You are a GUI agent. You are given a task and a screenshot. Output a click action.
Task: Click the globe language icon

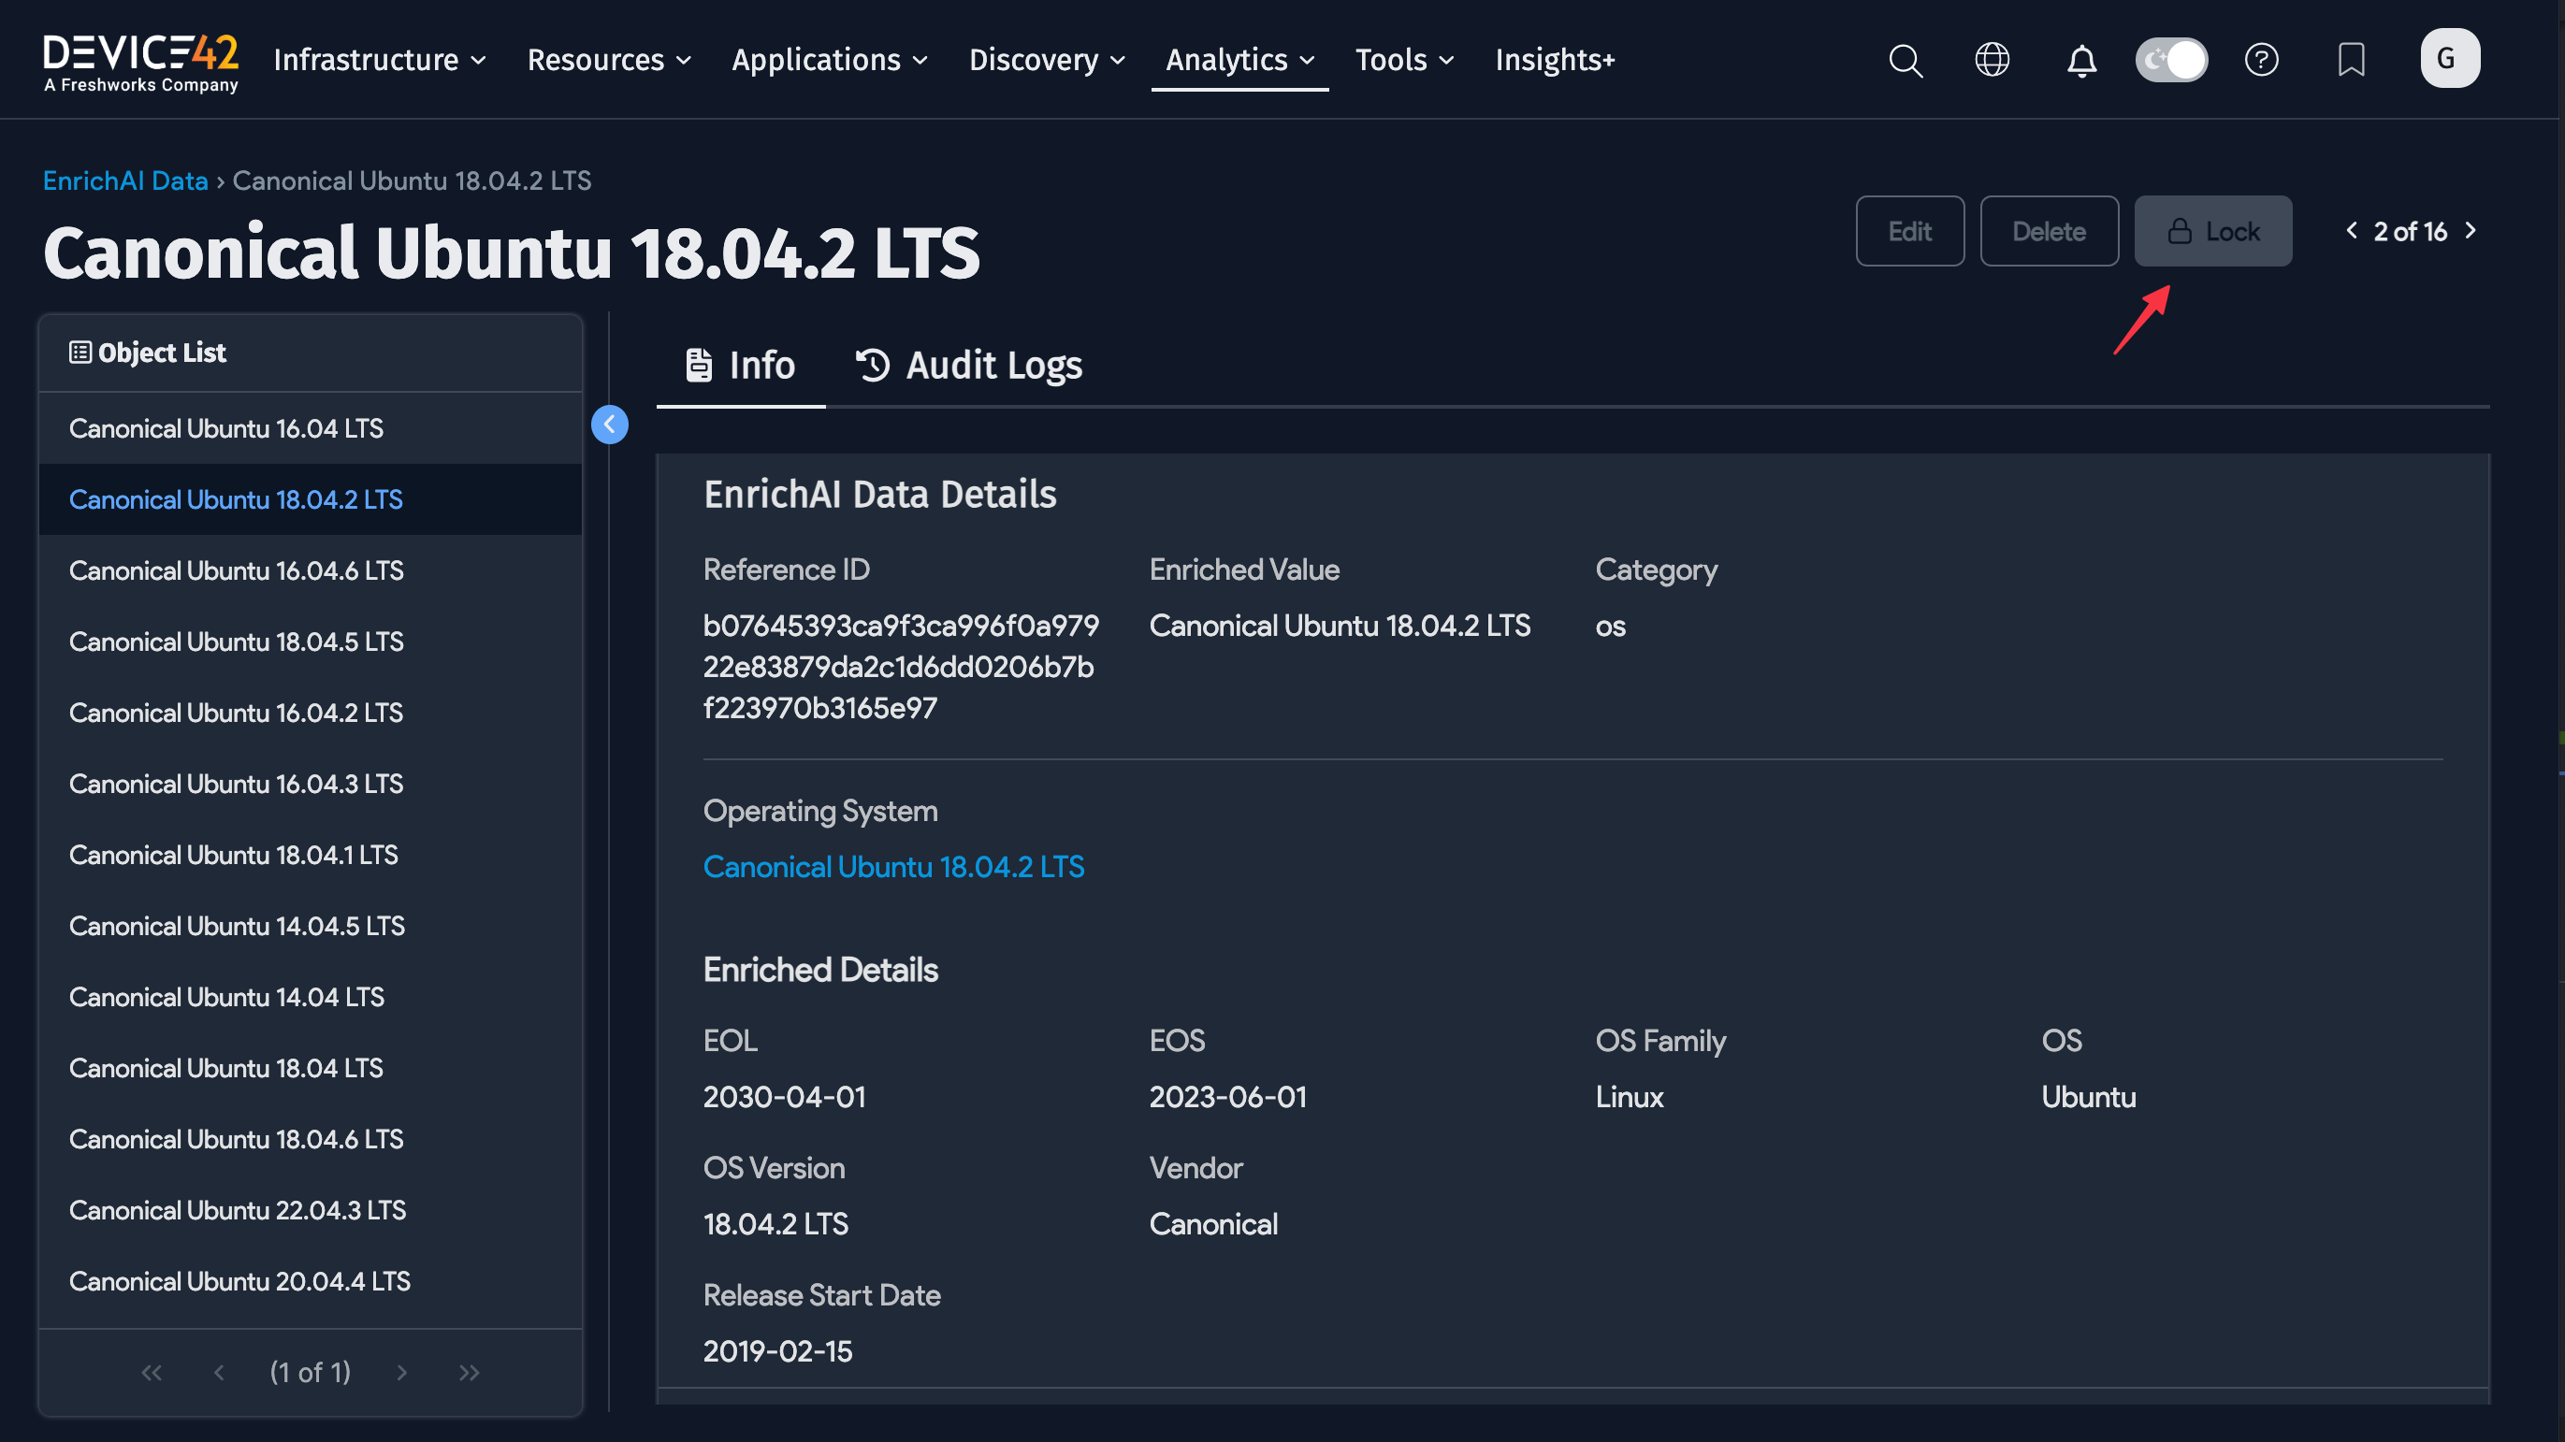coord(1992,60)
